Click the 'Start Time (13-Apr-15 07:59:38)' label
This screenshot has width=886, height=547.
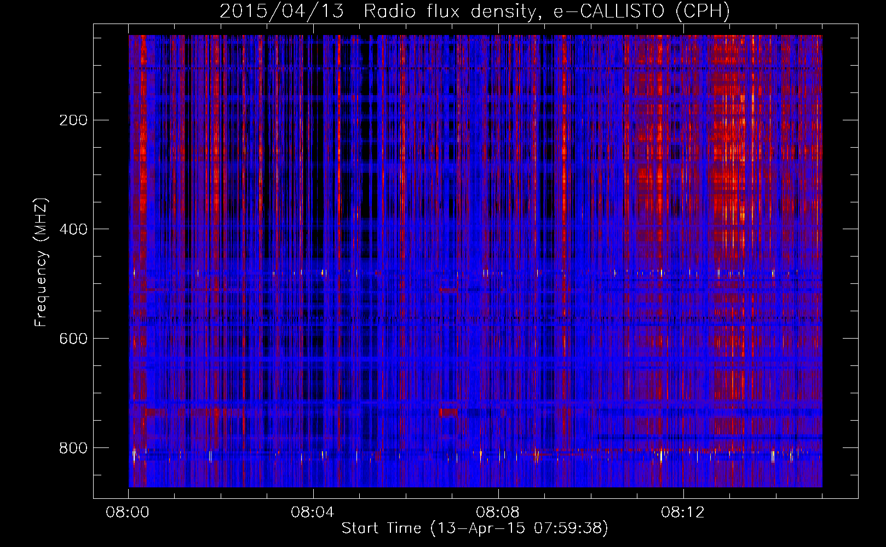coord(475,528)
